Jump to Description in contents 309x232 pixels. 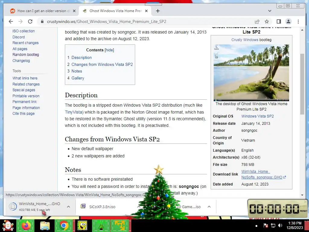click(81, 57)
